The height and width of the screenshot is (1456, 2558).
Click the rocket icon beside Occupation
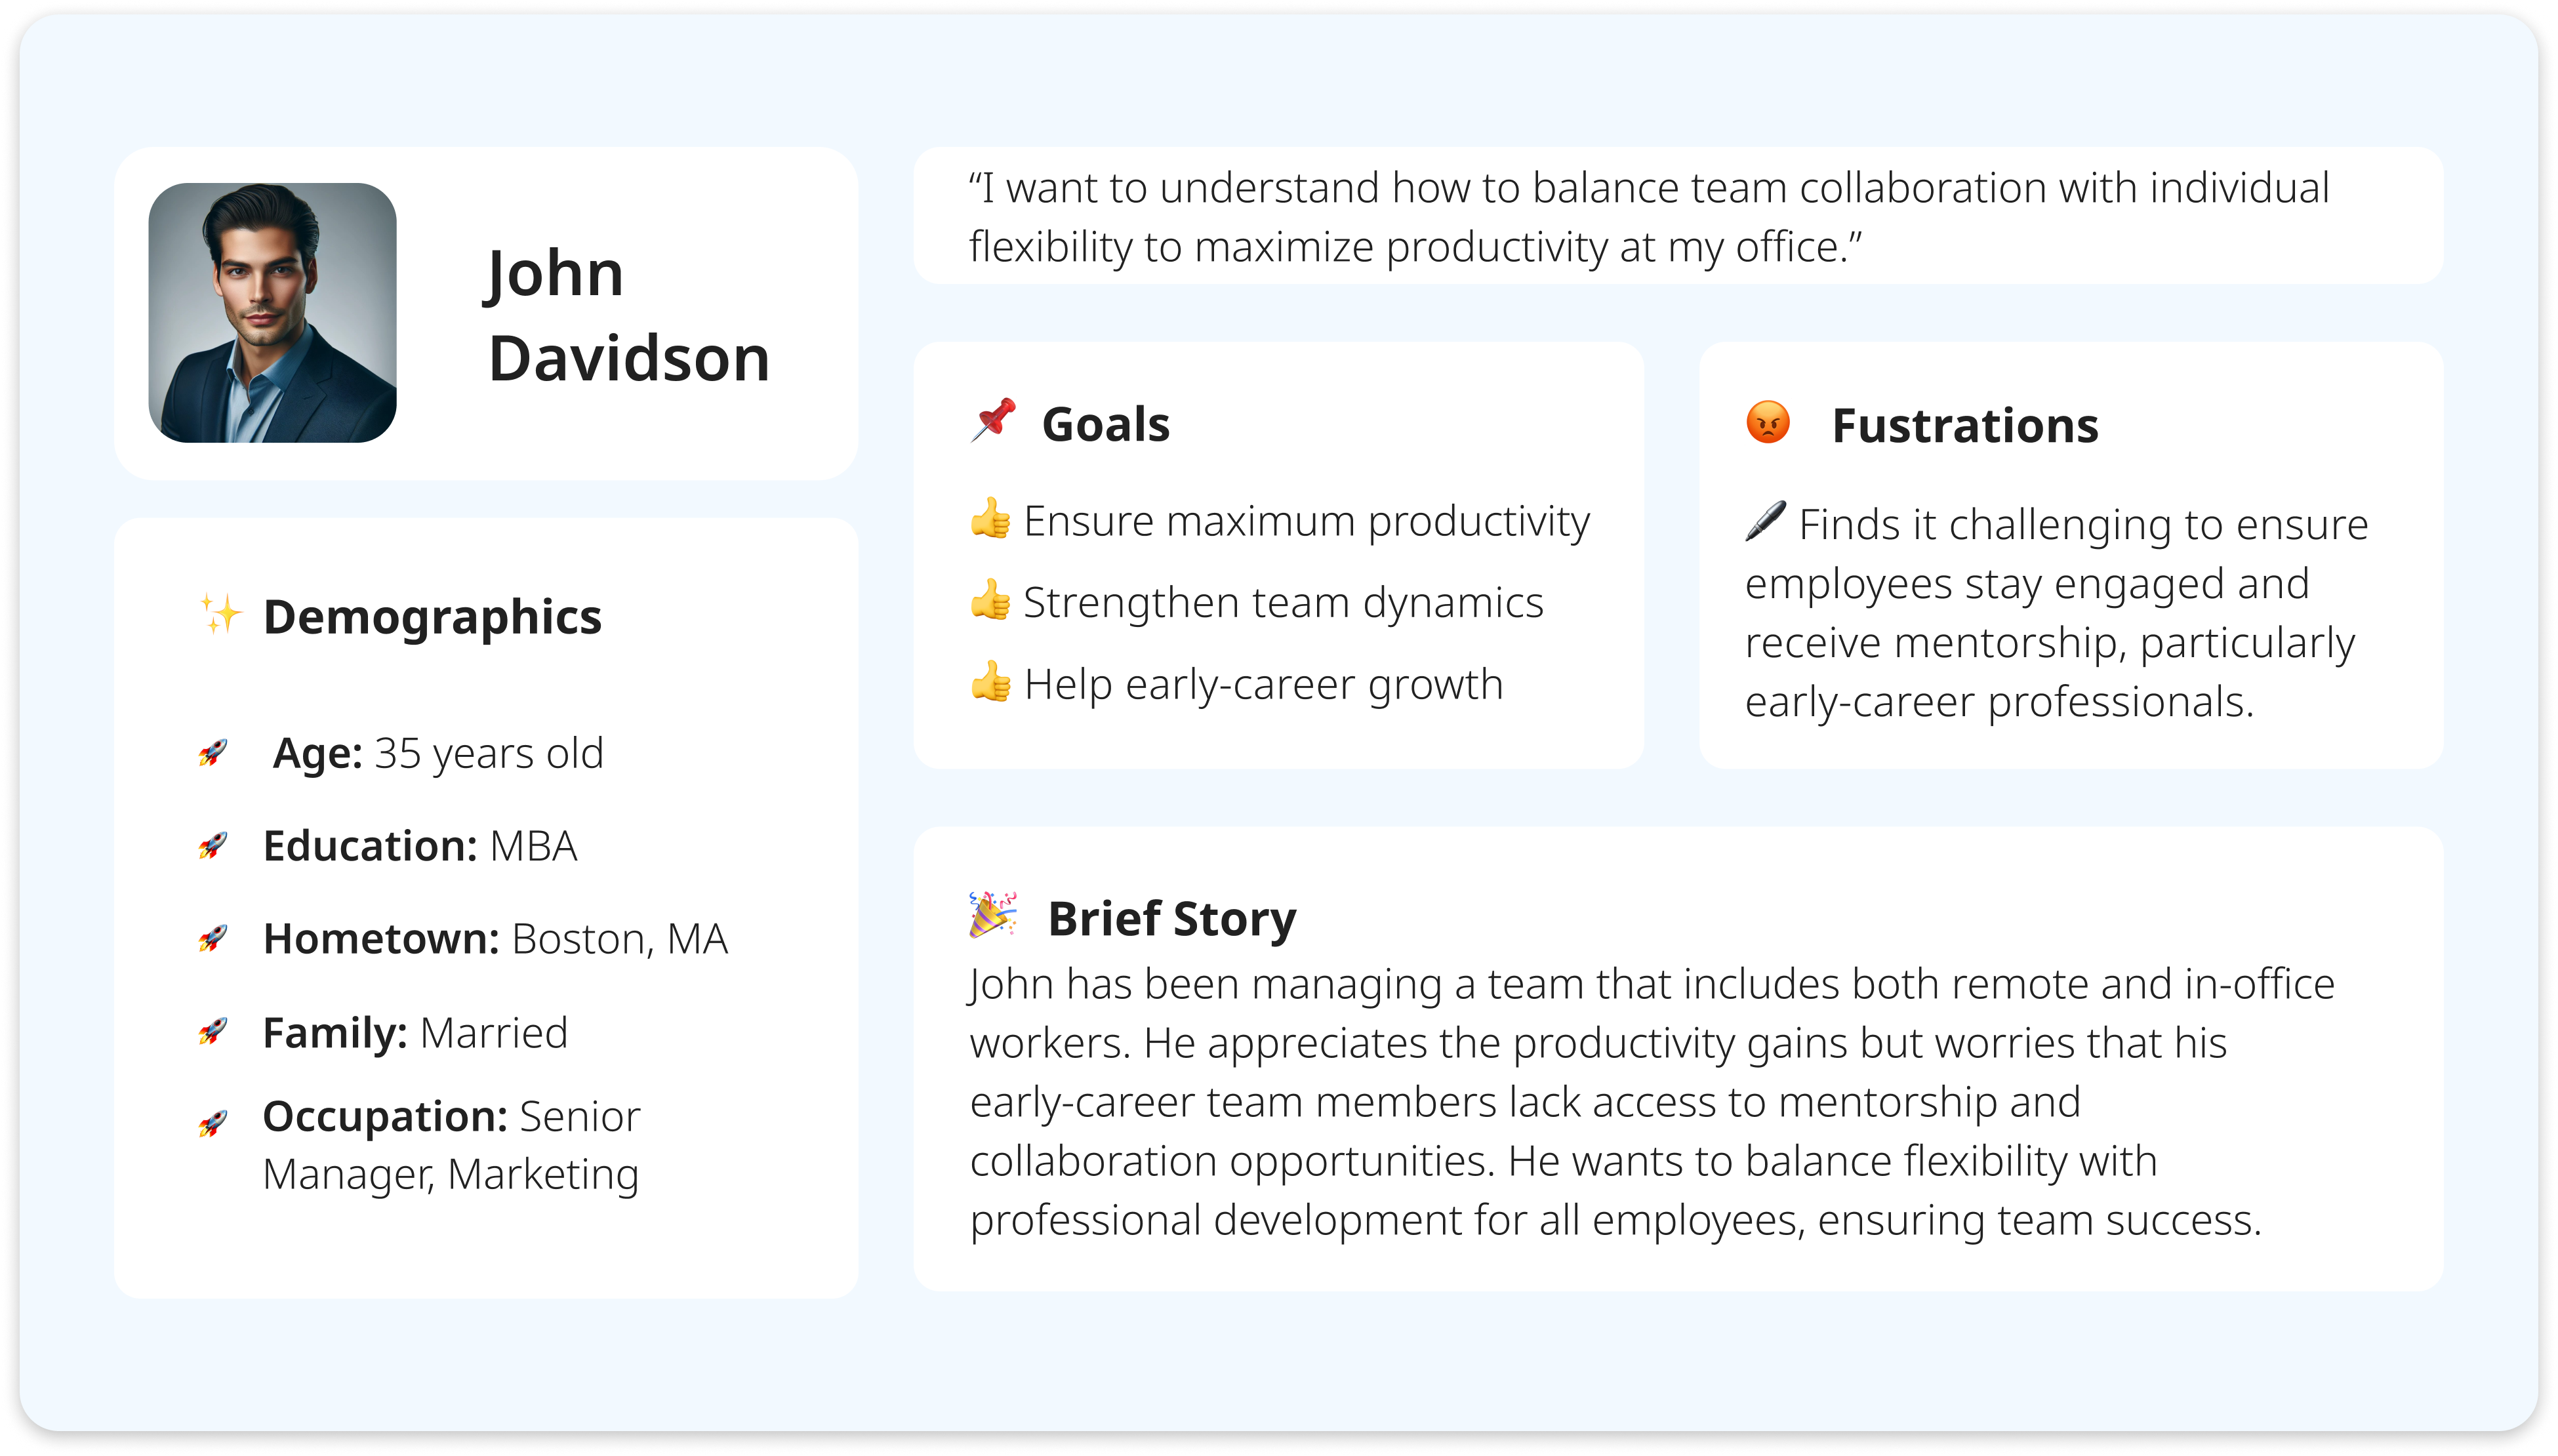point(213,1123)
